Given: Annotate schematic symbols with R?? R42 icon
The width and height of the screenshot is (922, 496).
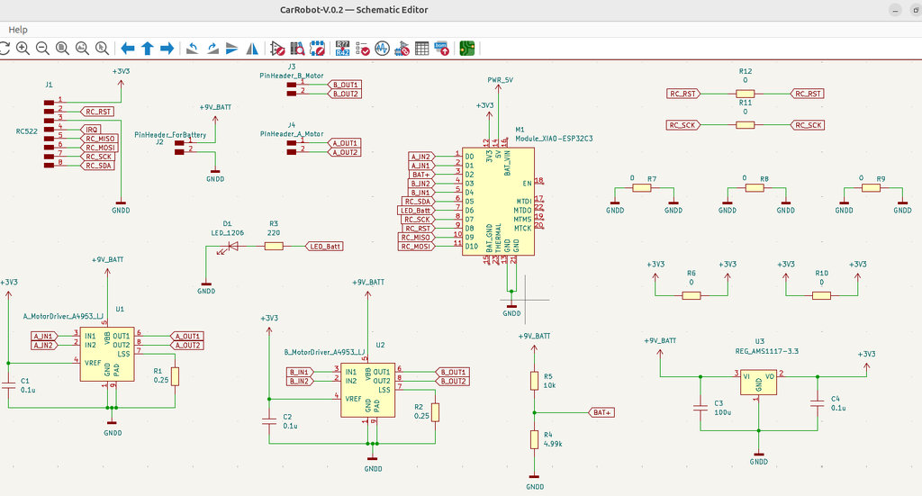Looking at the screenshot, I should click(342, 48).
